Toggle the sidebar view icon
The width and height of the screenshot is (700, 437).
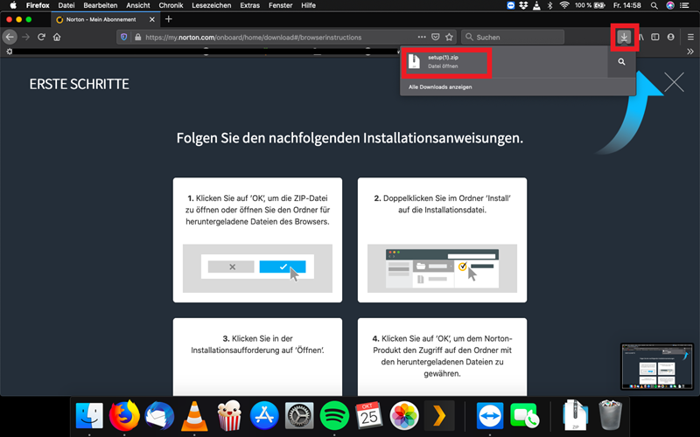(x=654, y=37)
